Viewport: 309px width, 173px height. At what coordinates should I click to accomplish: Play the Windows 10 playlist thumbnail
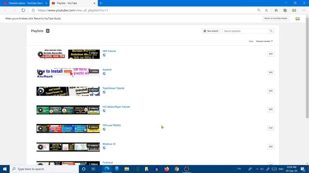41,147
